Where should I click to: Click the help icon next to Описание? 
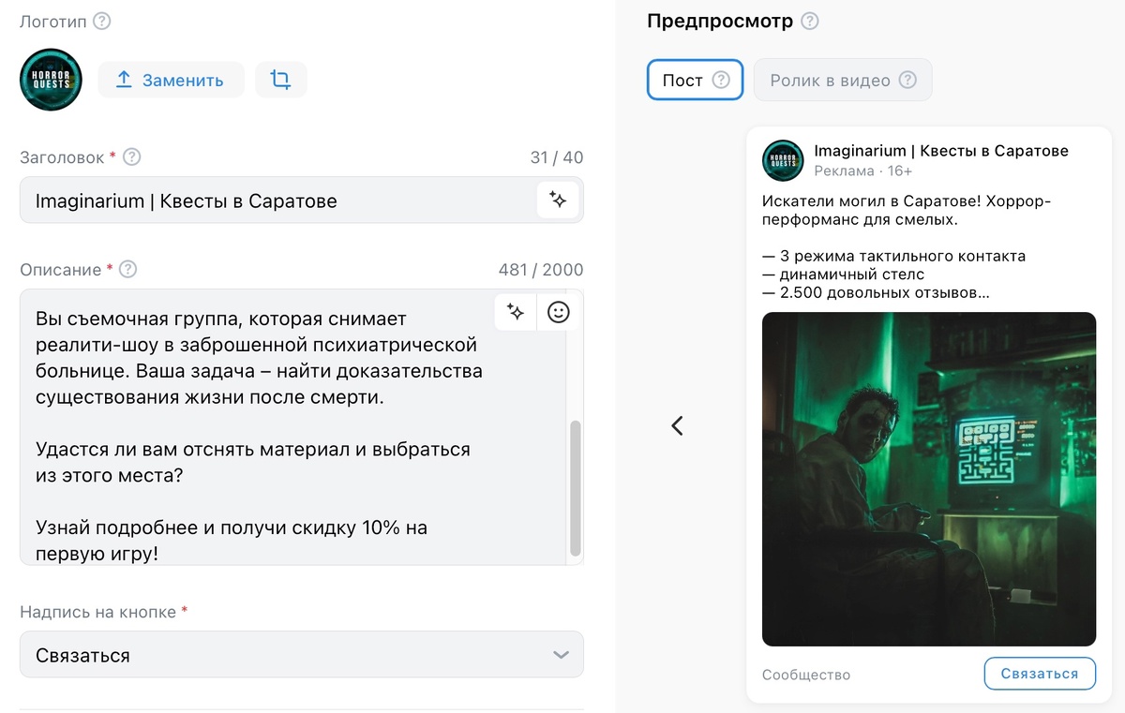[128, 269]
